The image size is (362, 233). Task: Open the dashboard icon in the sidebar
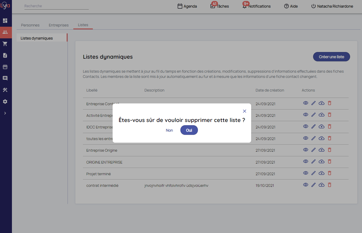pos(5,21)
